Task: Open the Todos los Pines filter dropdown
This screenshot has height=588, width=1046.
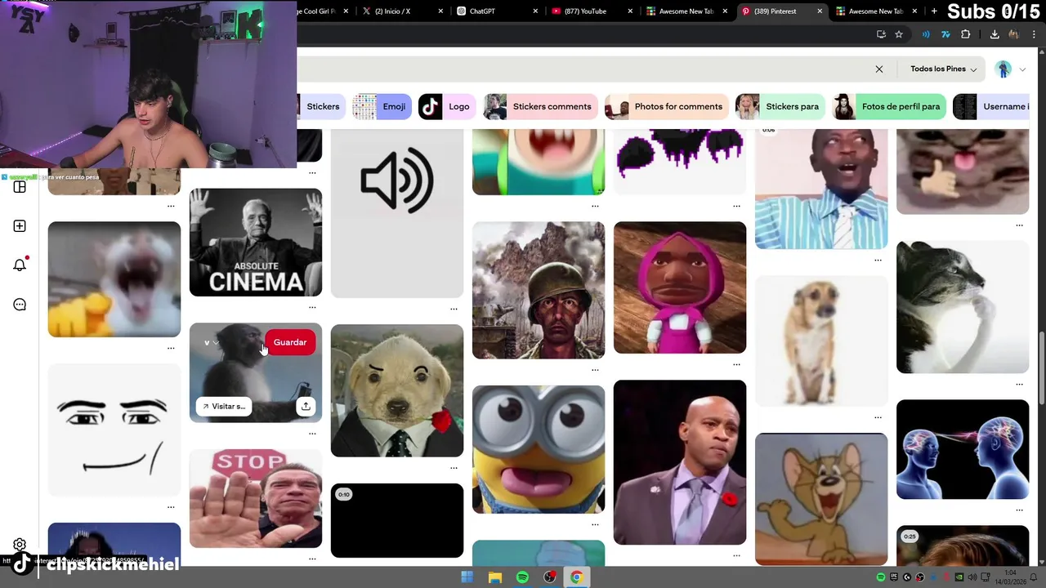Action: click(944, 69)
